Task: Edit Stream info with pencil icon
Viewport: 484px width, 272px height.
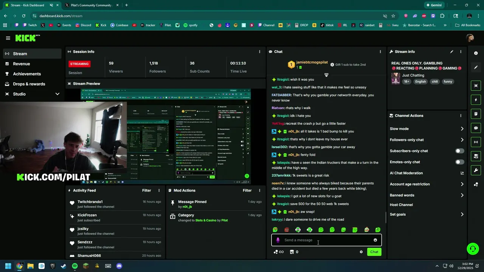Action: click(451, 52)
